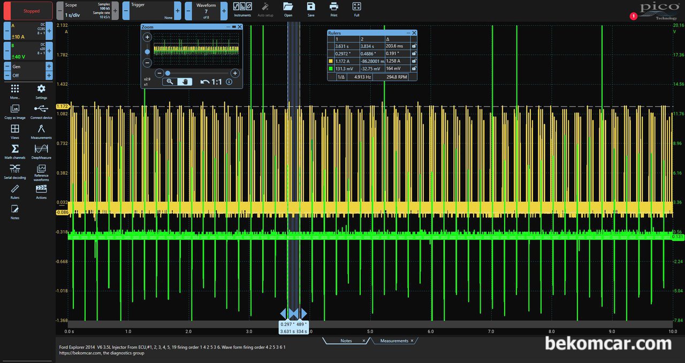
Task: Toggle lock on phase ruler row 0.2972°
Action: tap(413, 54)
